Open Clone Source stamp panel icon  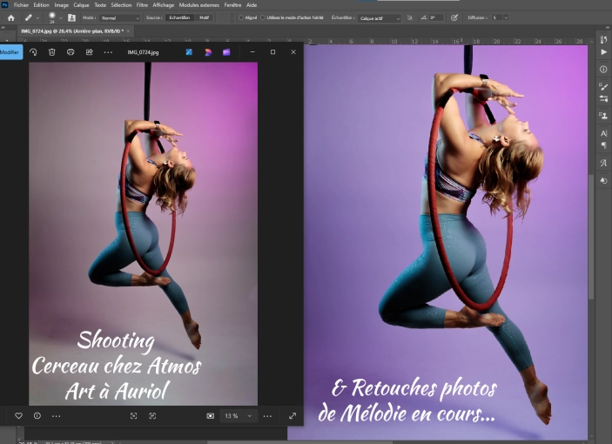click(603, 116)
